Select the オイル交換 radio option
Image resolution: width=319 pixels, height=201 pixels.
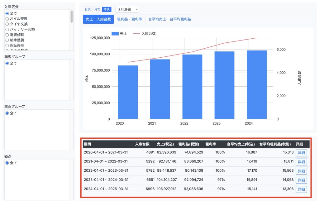pos(7,19)
